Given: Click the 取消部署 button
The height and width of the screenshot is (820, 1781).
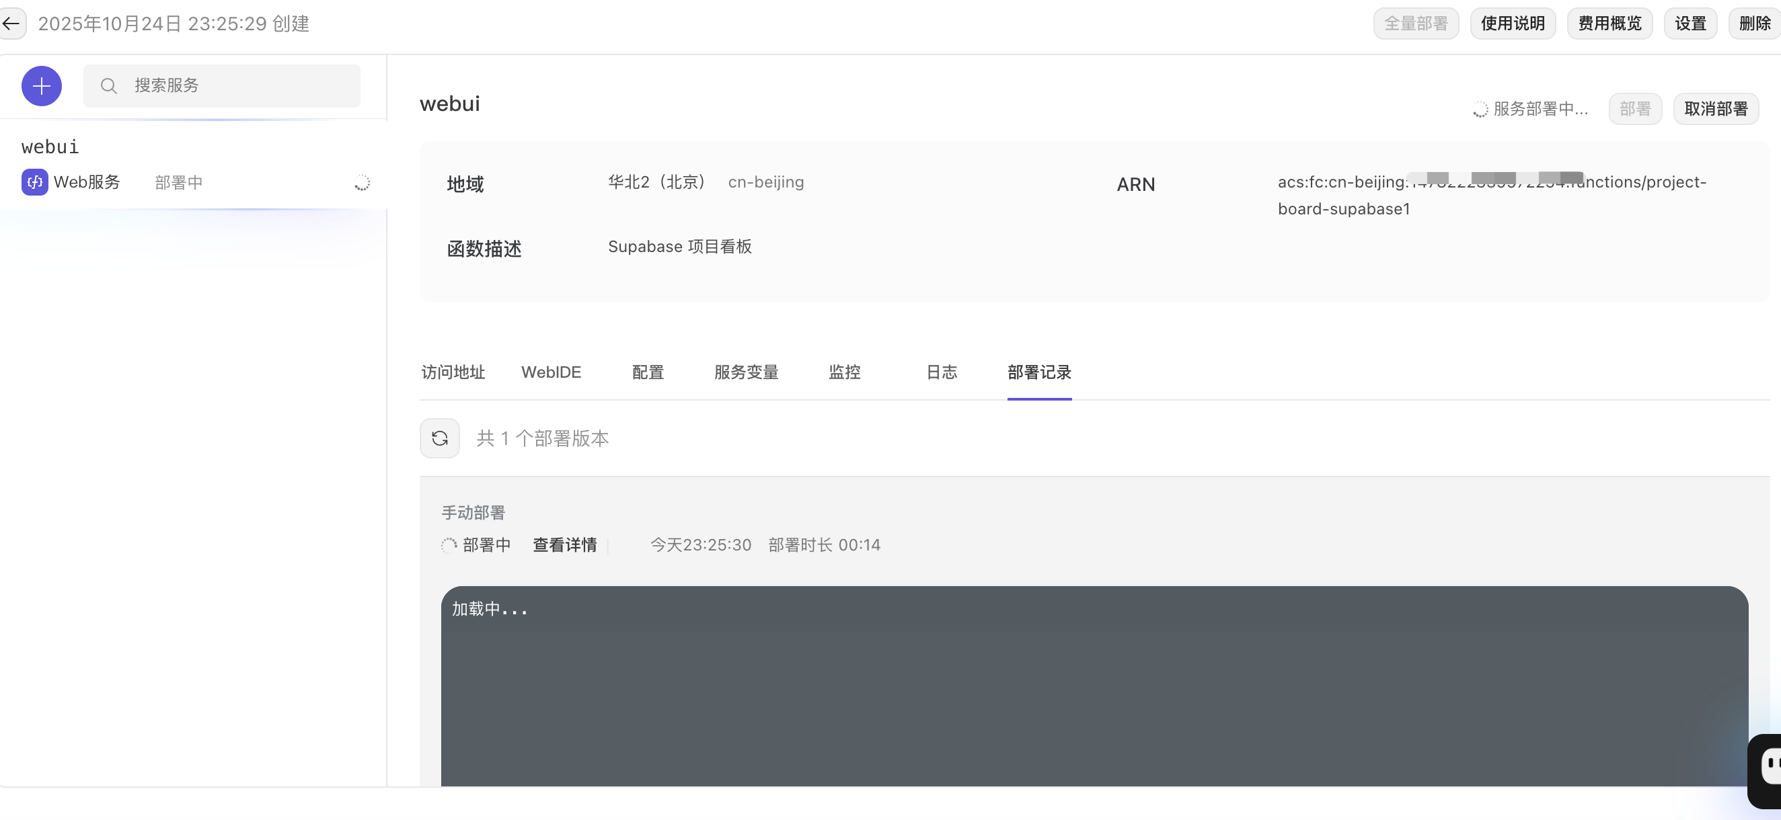Looking at the screenshot, I should click(1715, 109).
